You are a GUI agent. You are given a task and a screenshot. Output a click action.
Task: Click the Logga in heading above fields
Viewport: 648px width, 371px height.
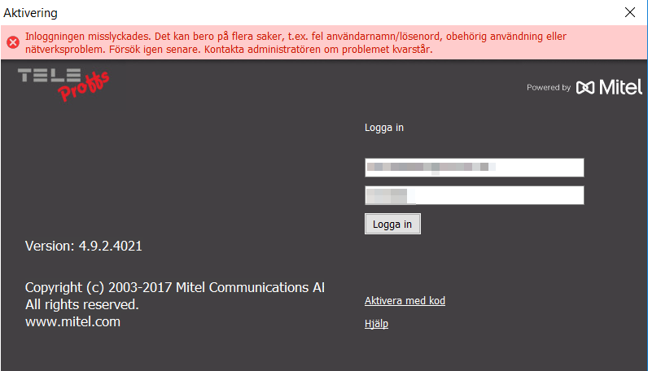pos(384,128)
